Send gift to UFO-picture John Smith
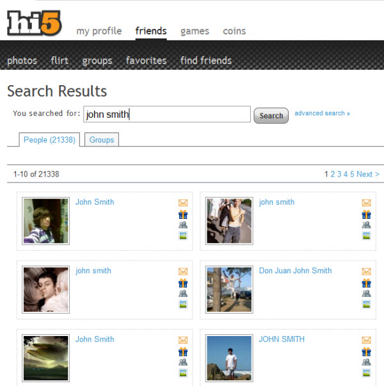This screenshot has width=384, height=386. pos(183,351)
